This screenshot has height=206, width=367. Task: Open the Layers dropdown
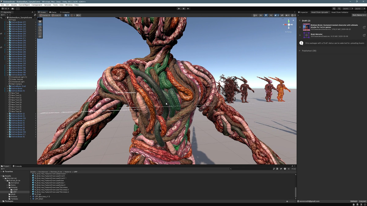pos(347,9)
